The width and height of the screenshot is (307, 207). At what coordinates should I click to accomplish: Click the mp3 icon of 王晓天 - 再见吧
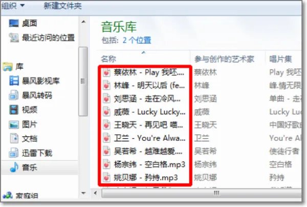coord(106,125)
